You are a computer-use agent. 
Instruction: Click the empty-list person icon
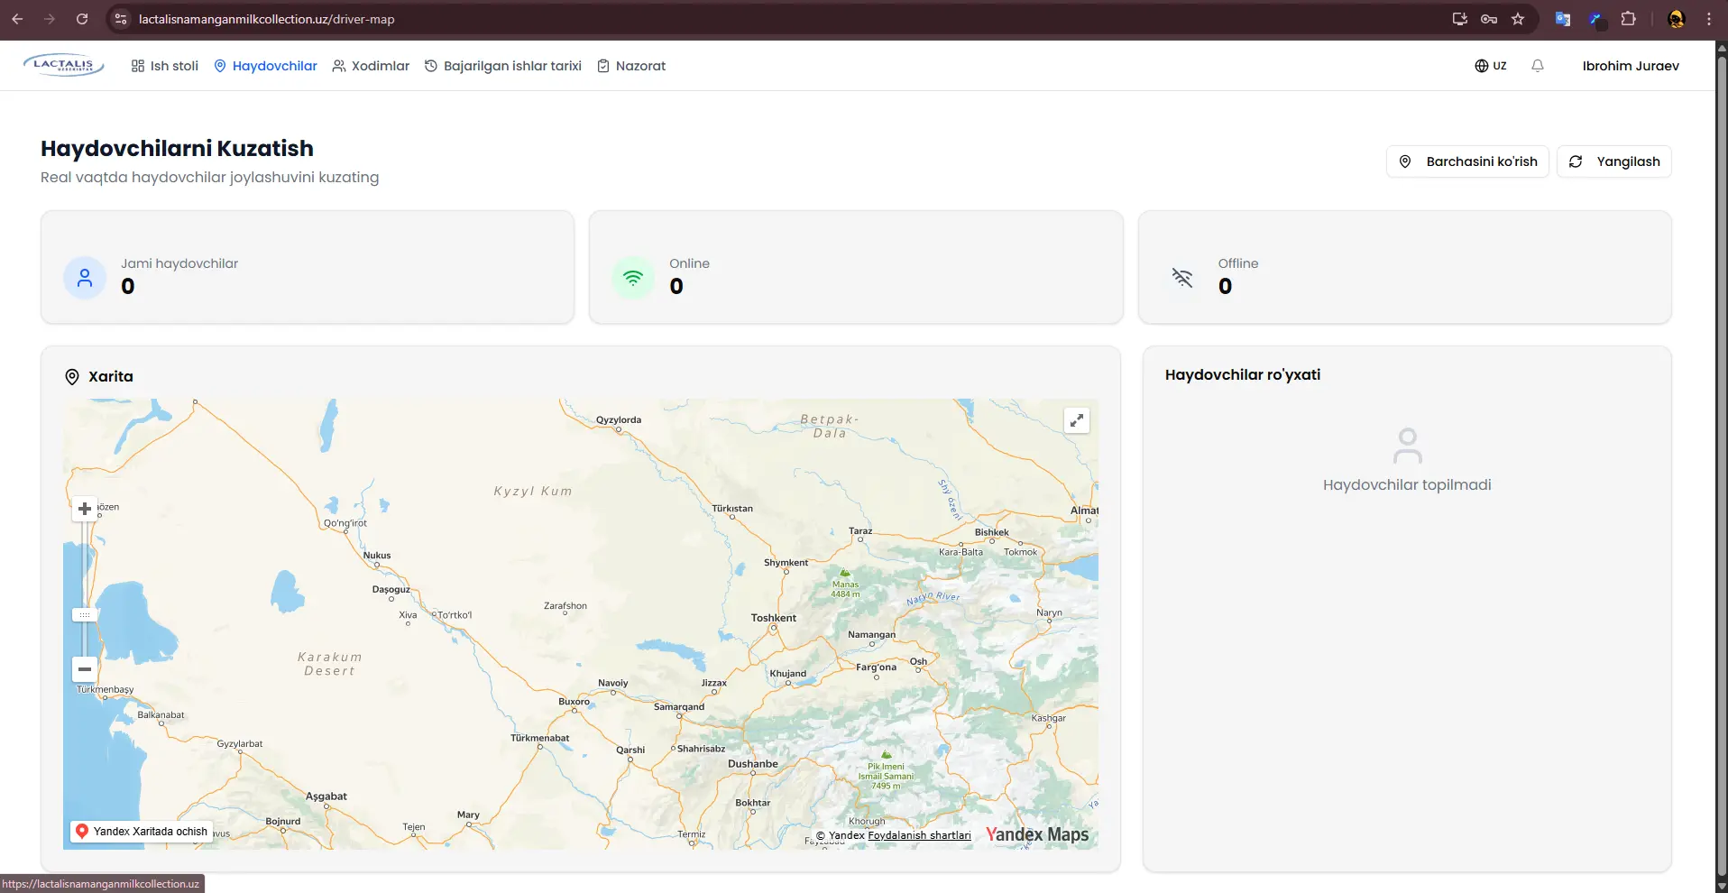[x=1407, y=446]
